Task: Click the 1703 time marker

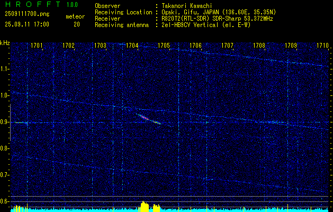Action: point(100,46)
